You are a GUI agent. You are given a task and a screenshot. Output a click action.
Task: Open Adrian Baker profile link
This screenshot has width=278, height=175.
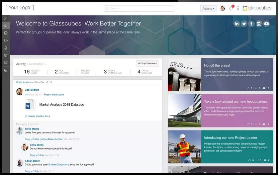(32, 161)
